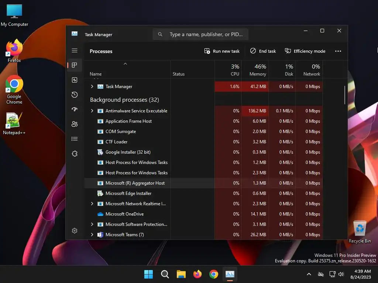Click the End task button
Screen dimensions: 378x283
[x=263, y=51]
